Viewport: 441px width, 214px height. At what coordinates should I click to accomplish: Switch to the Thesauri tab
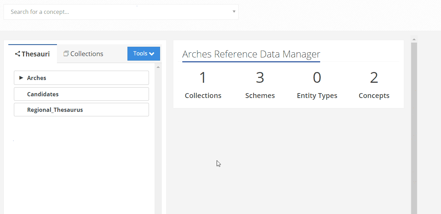point(33,54)
